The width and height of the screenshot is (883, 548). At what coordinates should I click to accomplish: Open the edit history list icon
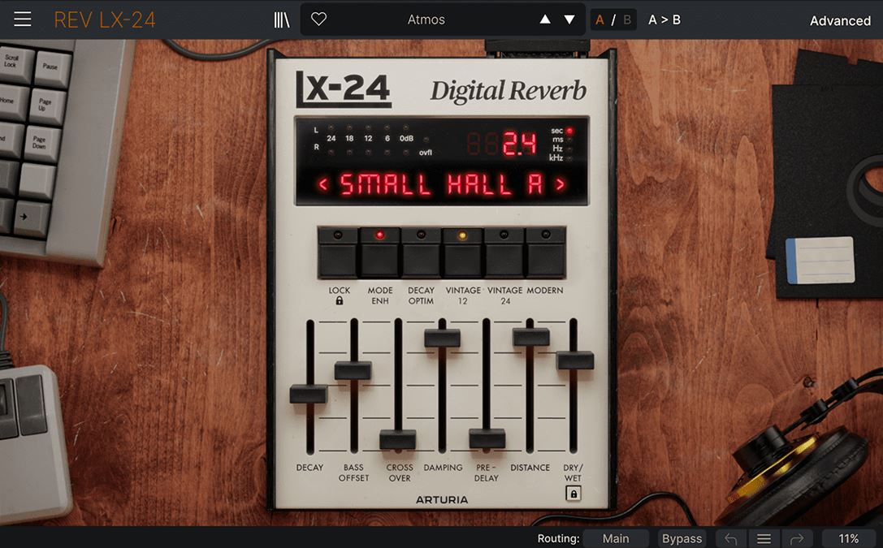coord(764,539)
